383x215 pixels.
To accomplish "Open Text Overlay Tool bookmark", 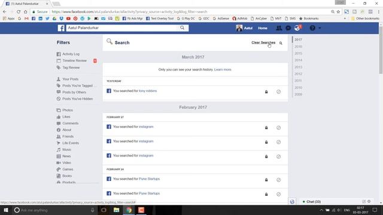I will (x=160, y=19).
